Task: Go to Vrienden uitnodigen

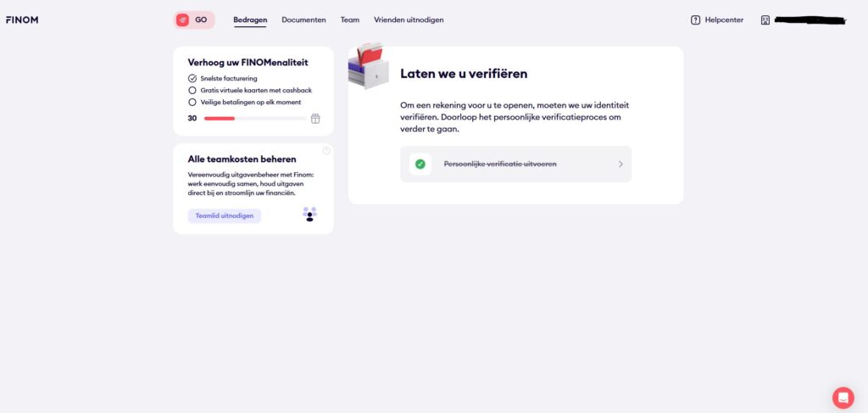Action: click(409, 20)
